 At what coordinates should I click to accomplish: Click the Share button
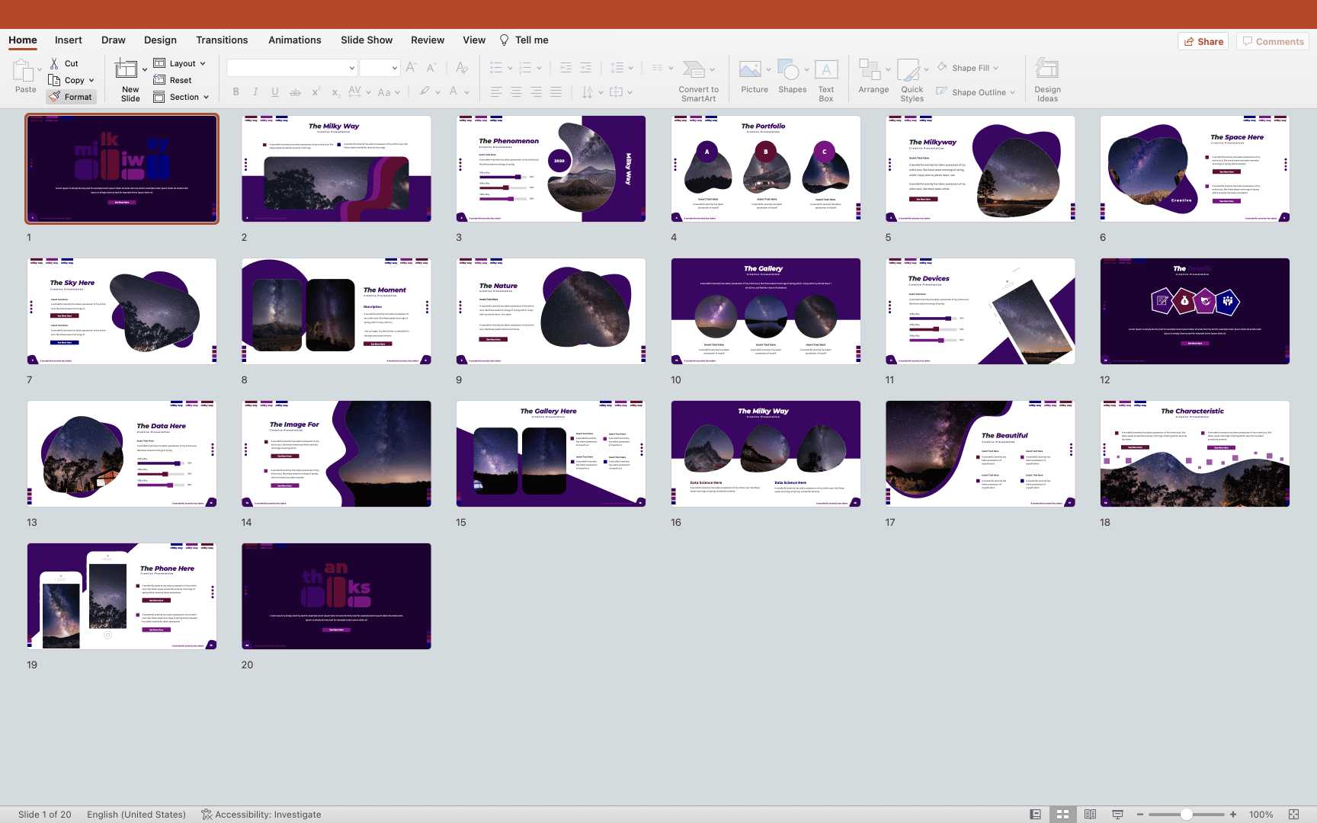[1203, 41]
